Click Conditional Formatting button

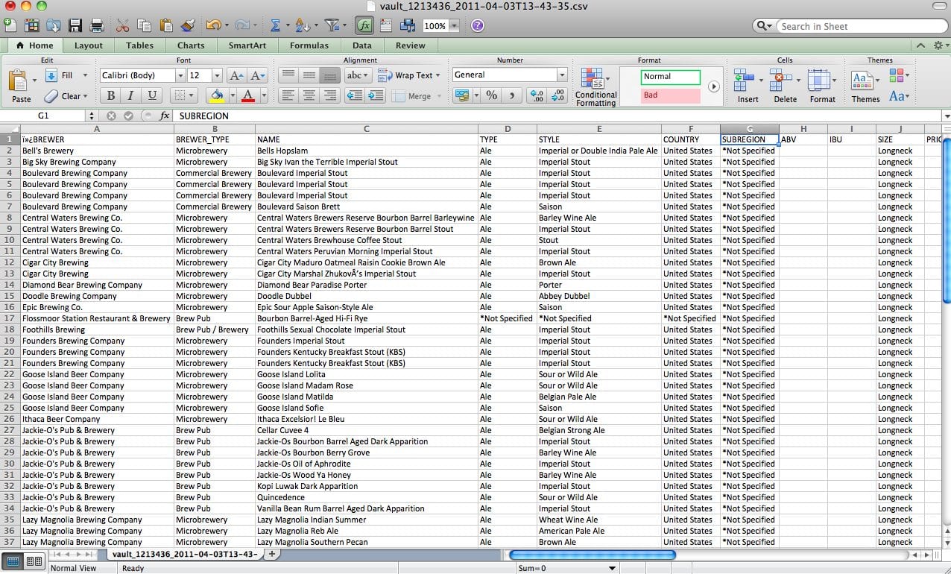point(596,86)
